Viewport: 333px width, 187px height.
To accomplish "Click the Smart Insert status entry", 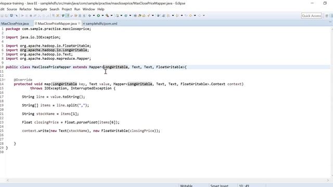I will [x=219, y=185].
